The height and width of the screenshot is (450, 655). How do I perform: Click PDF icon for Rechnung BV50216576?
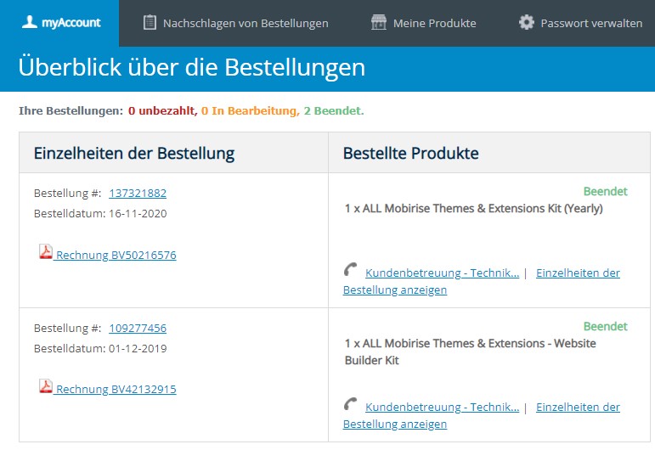tap(46, 252)
